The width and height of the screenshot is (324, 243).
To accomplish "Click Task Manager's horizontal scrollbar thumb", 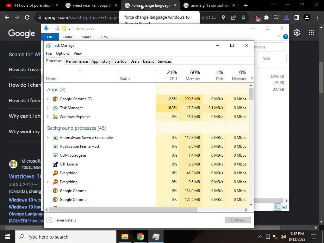I will tap(123, 209).
